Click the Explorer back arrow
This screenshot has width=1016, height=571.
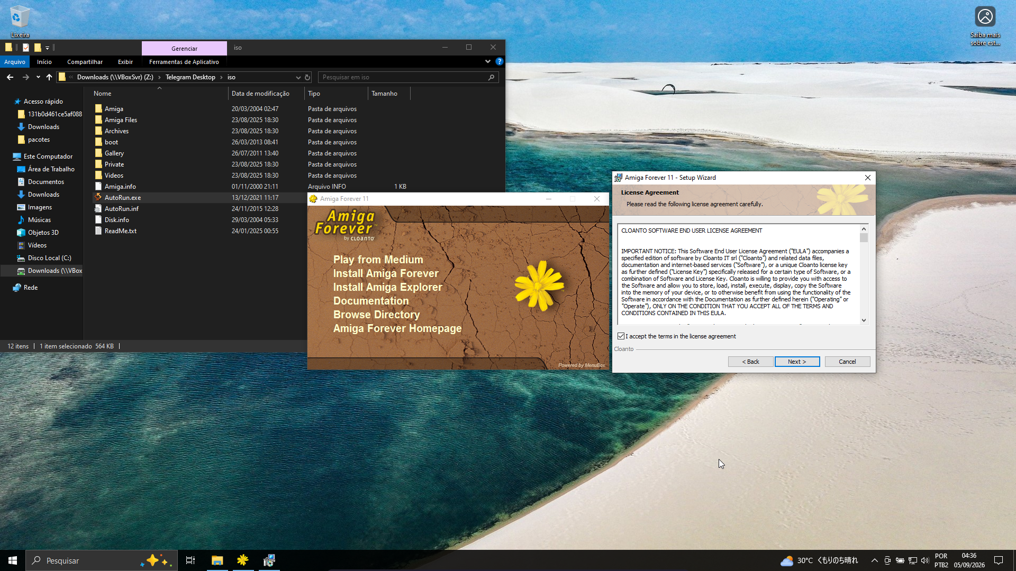click(10, 77)
